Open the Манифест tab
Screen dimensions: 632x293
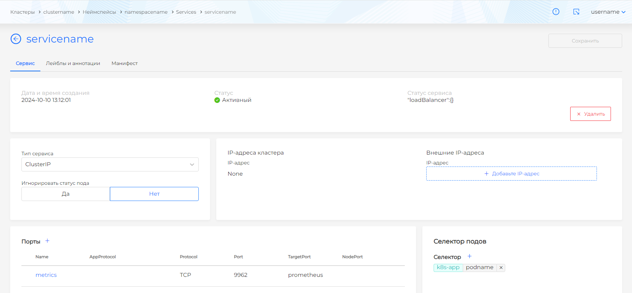pos(125,64)
